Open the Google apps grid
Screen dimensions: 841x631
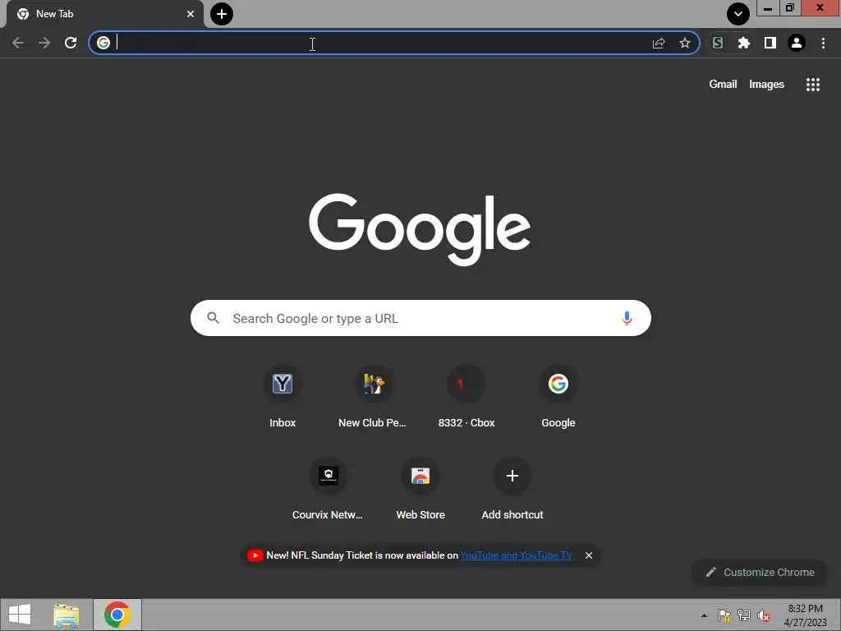point(813,85)
